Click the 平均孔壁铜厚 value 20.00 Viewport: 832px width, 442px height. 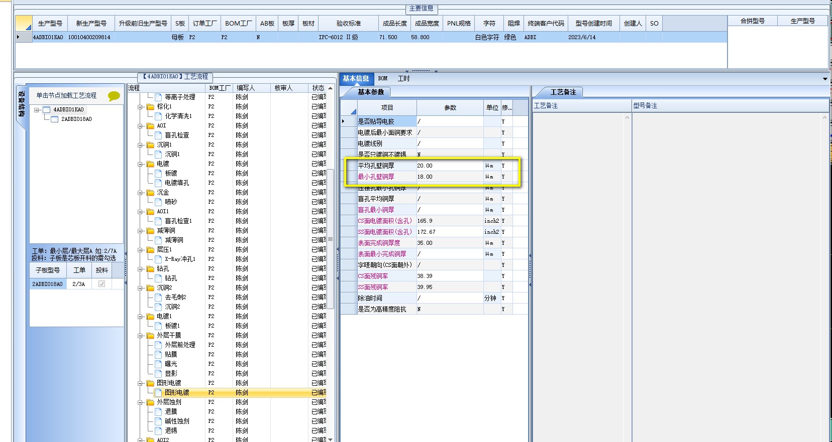click(x=450, y=166)
